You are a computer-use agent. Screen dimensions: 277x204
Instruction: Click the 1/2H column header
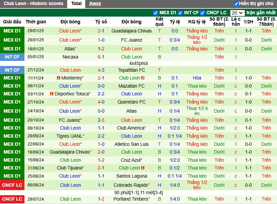tap(248, 22)
